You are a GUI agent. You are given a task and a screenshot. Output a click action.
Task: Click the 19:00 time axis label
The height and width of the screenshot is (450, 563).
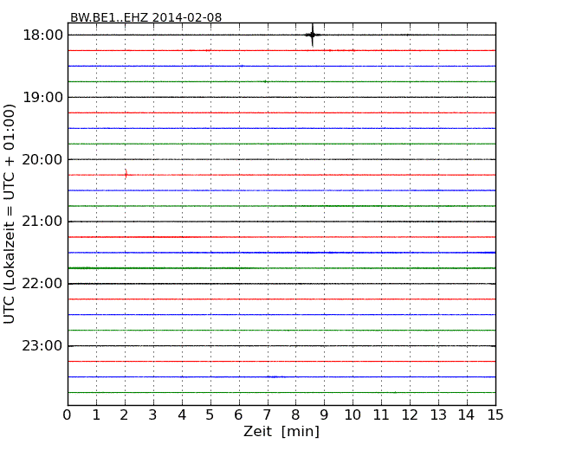[x=42, y=97]
